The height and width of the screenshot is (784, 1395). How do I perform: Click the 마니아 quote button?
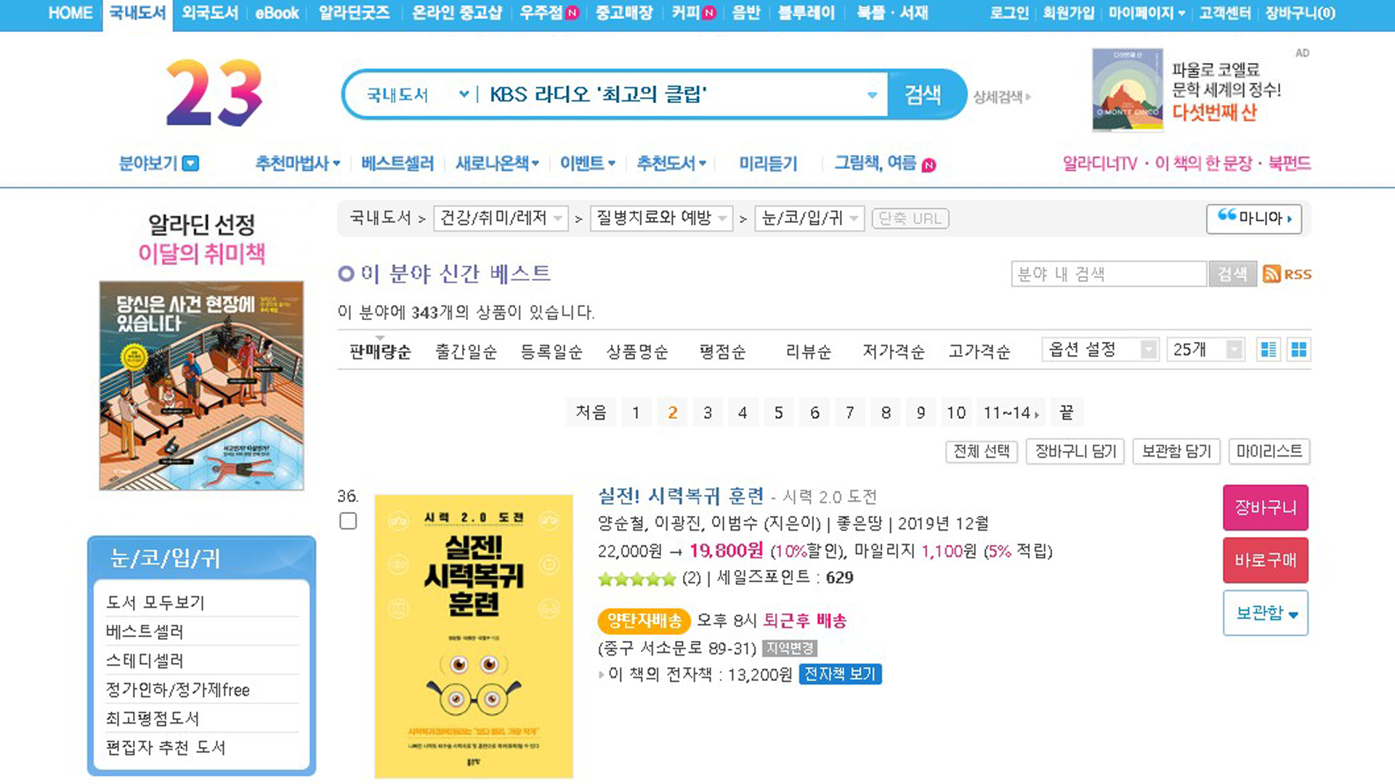[x=1254, y=219]
